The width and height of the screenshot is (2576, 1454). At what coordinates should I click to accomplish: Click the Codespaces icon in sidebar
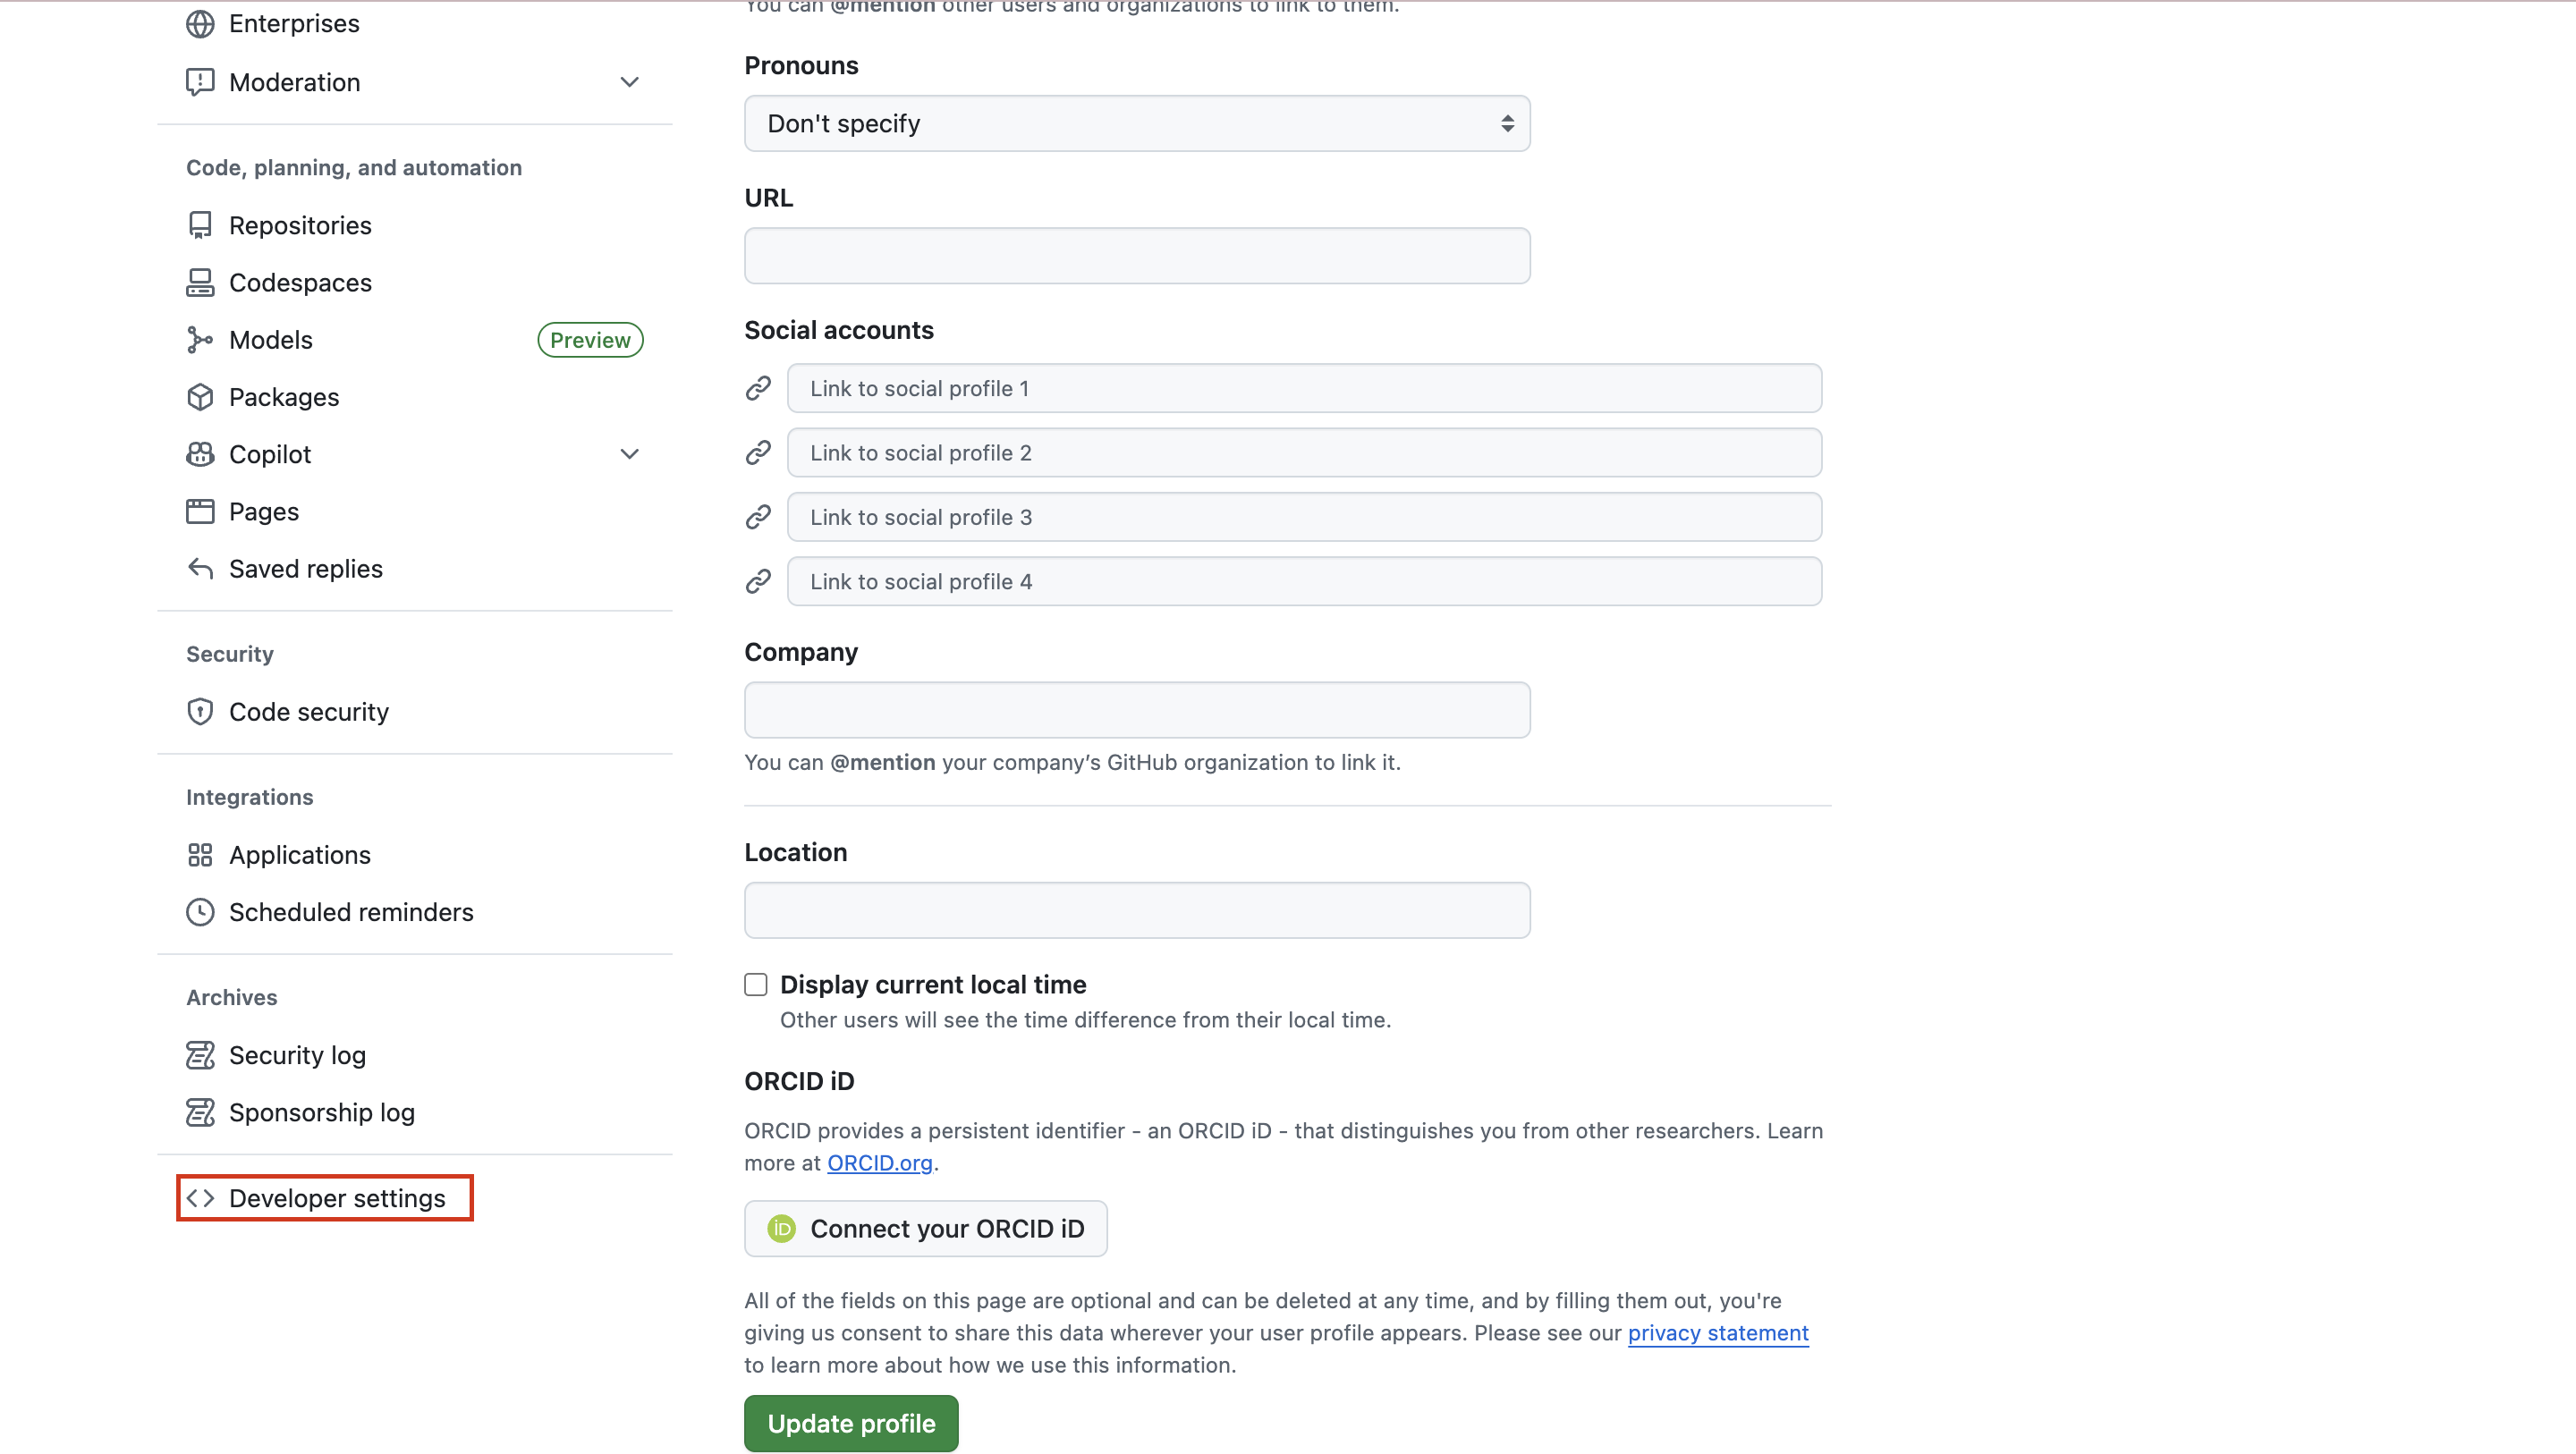200,283
